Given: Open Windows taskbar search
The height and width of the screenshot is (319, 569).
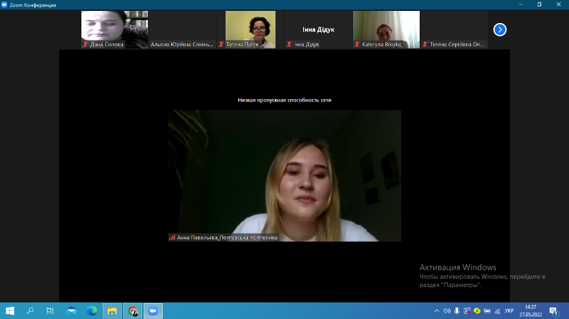Looking at the screenshot, I should click(30, 311).
